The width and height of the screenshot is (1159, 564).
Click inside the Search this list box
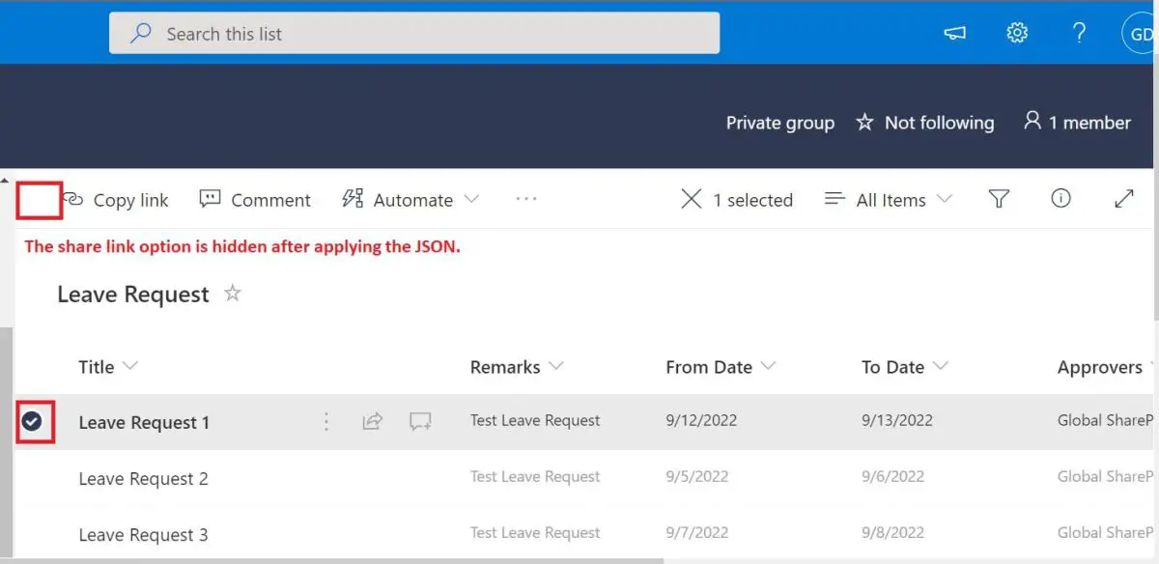413,33
